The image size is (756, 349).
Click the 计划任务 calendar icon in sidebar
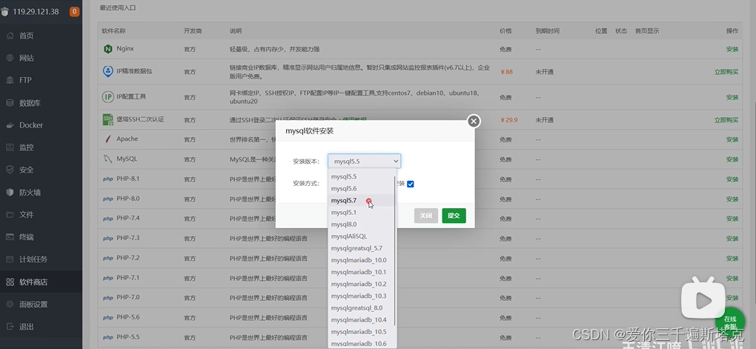(10, 259)
